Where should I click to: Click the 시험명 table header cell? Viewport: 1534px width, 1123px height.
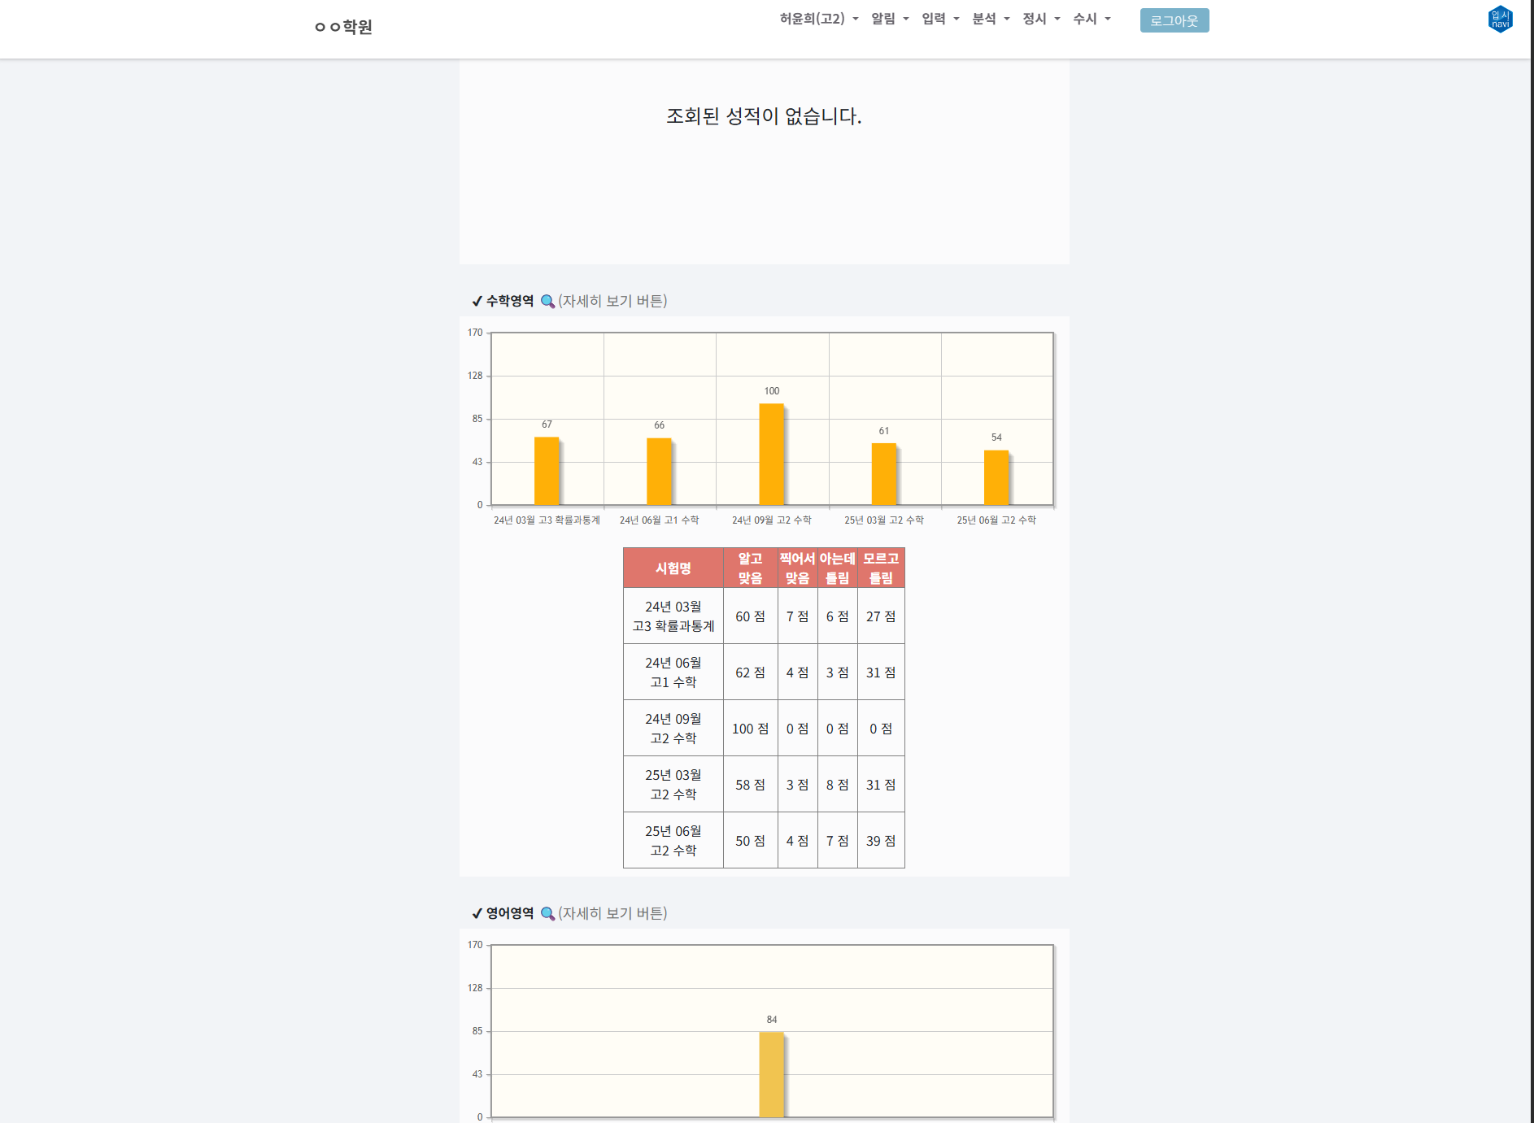click(x=673, y=568)
